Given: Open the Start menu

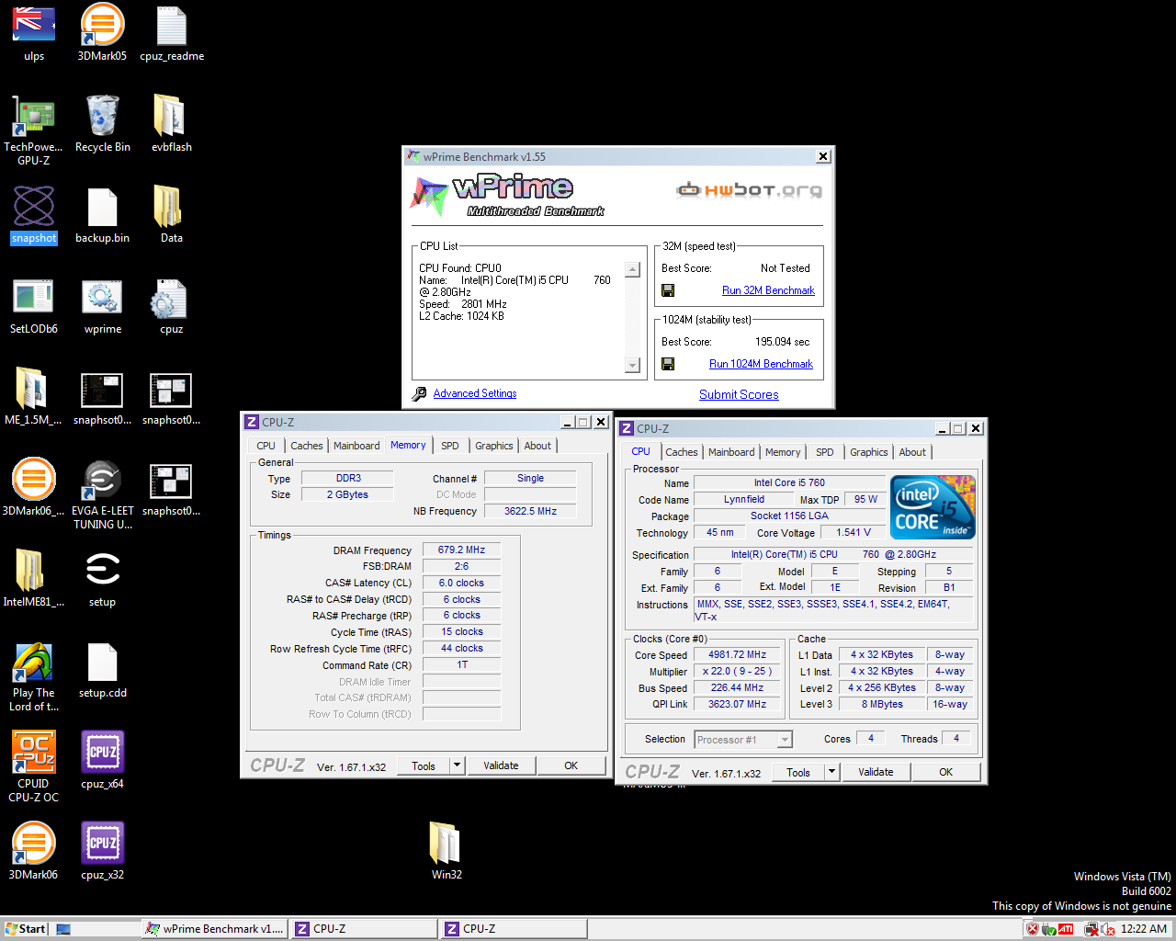Looking at the screenshot, I should (x=25, y=929).
